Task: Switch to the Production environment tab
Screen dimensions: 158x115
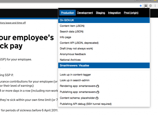Action: (68, 13)
